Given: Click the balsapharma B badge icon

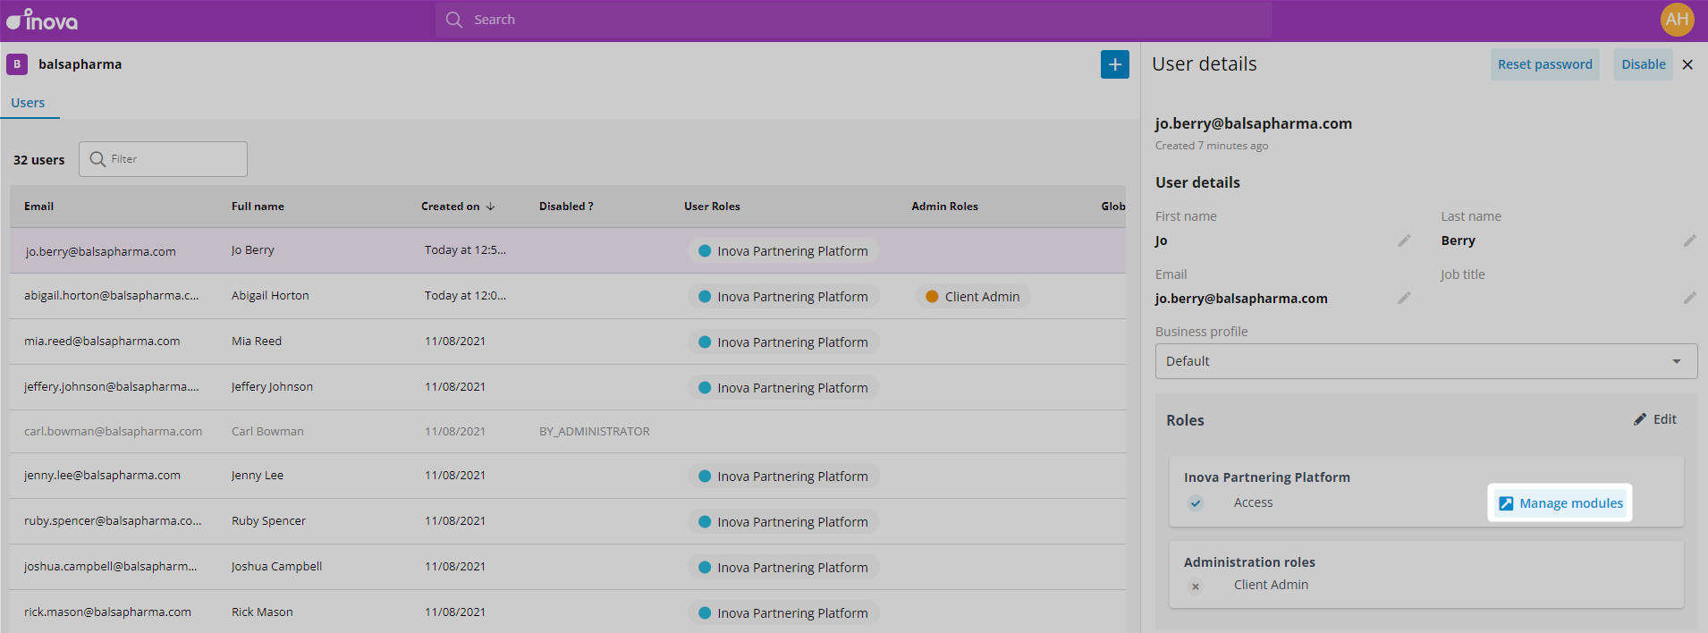Looking at the screenshot, I should pyautogui.click(x=17, y=64).
